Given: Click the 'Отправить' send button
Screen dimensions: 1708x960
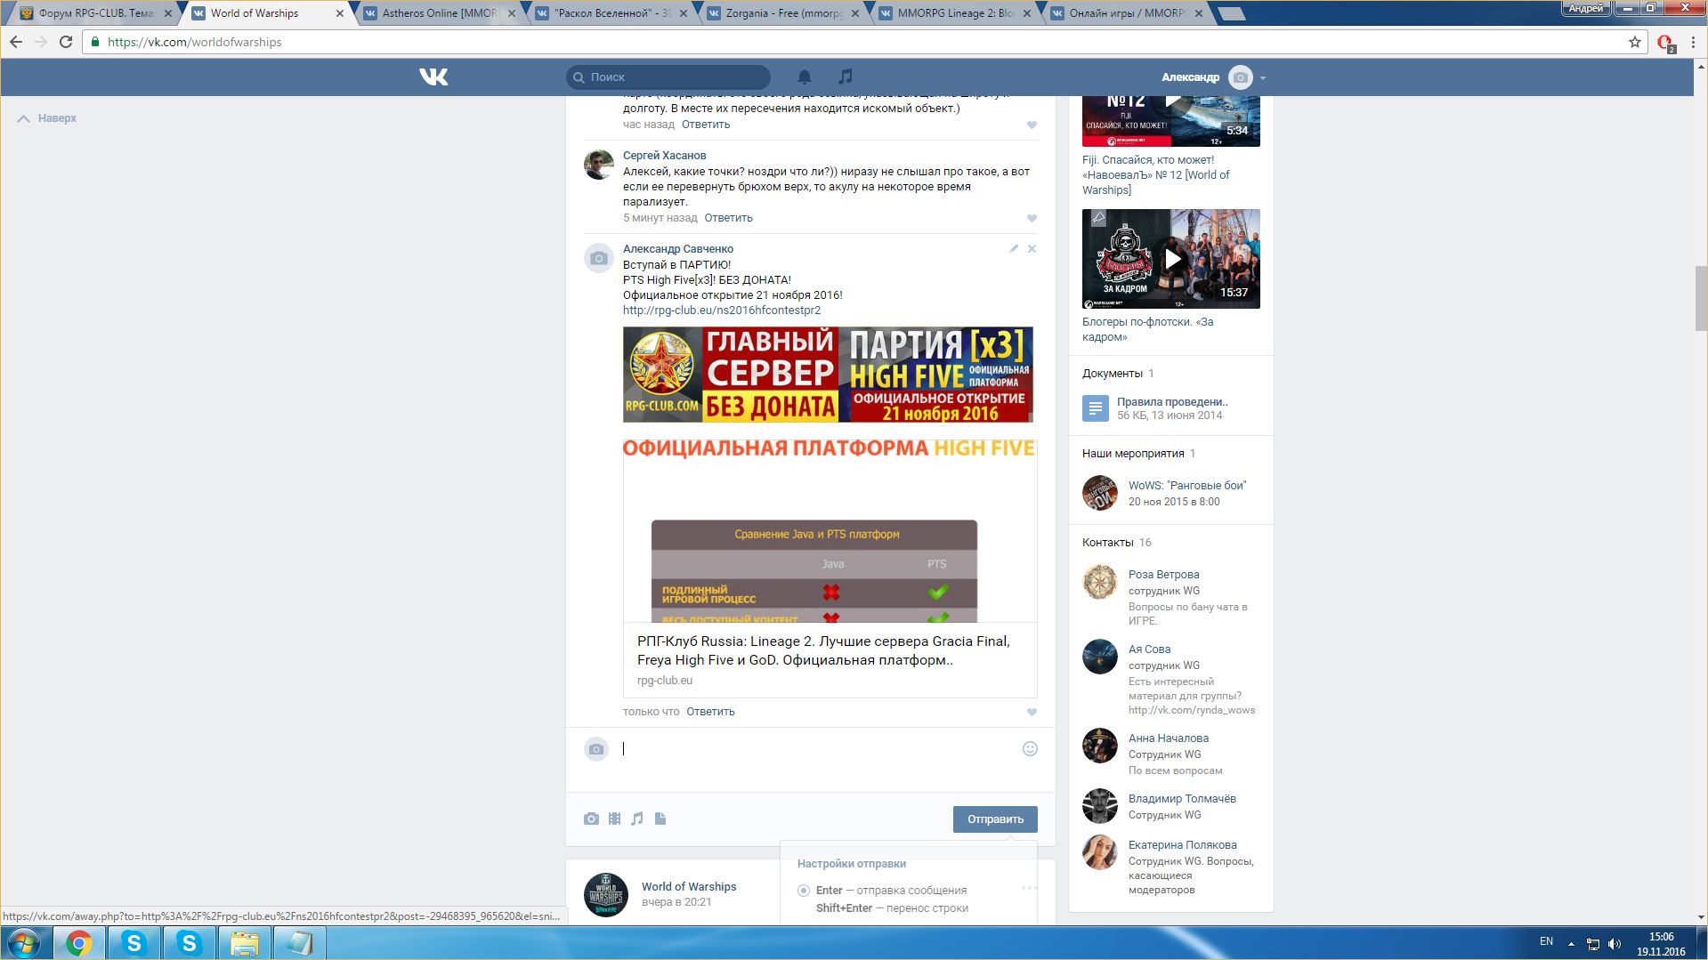Looking at the screenshot, I should click(x=995, y=819).
